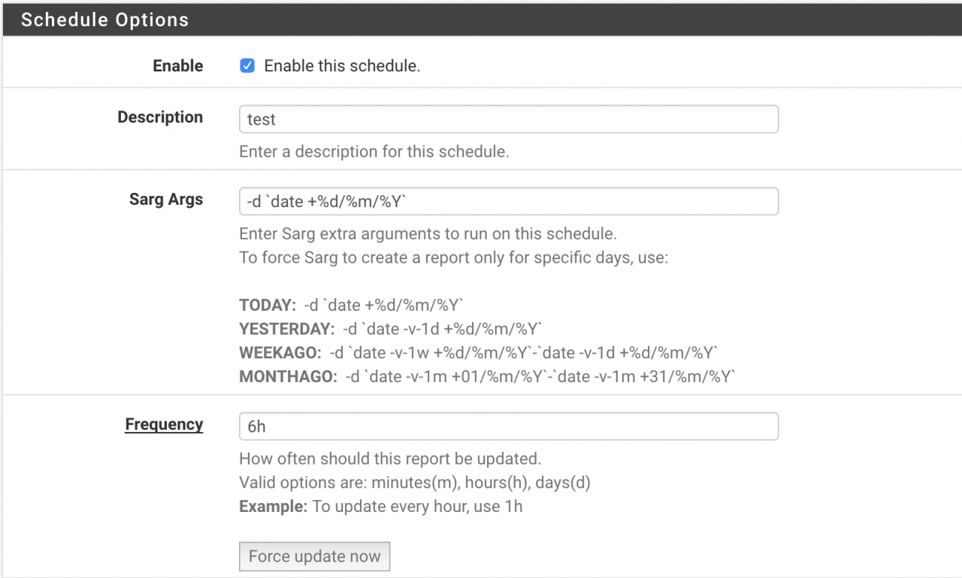Click "Enter a description for this schedule" hint
962x578 pixels.
coord(374,152)
